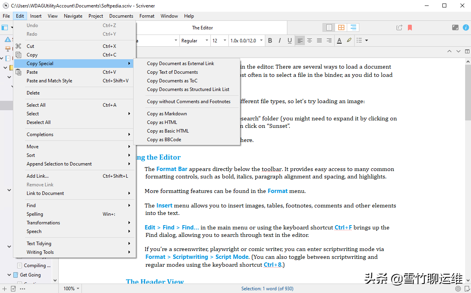Open the Documents menu
The height and width of the screenshot is (293, 471).
pyautogui.click(x=121, y=16)
